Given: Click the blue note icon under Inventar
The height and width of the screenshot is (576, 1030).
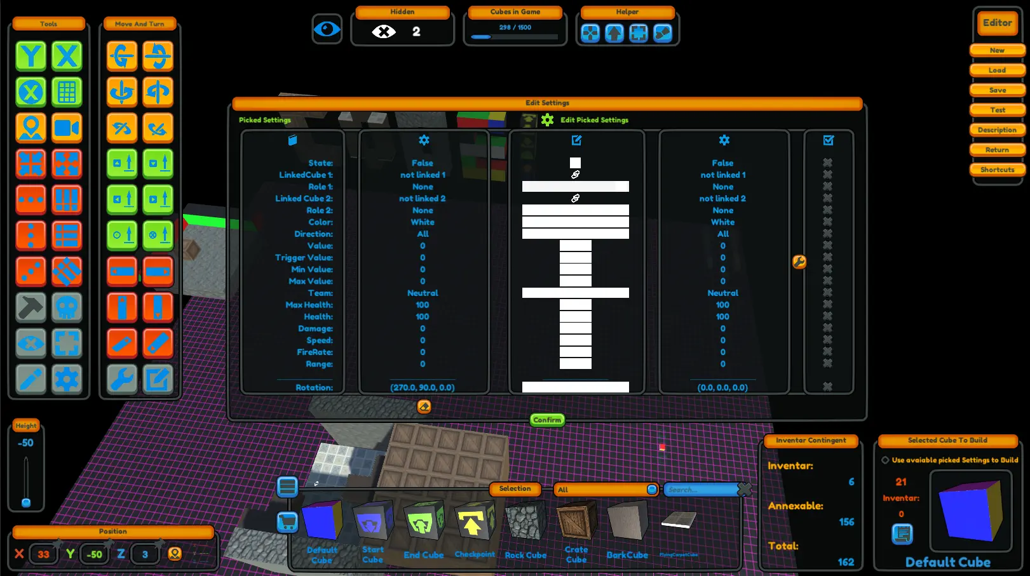Looking at the screenshot, I should [902, 533].
